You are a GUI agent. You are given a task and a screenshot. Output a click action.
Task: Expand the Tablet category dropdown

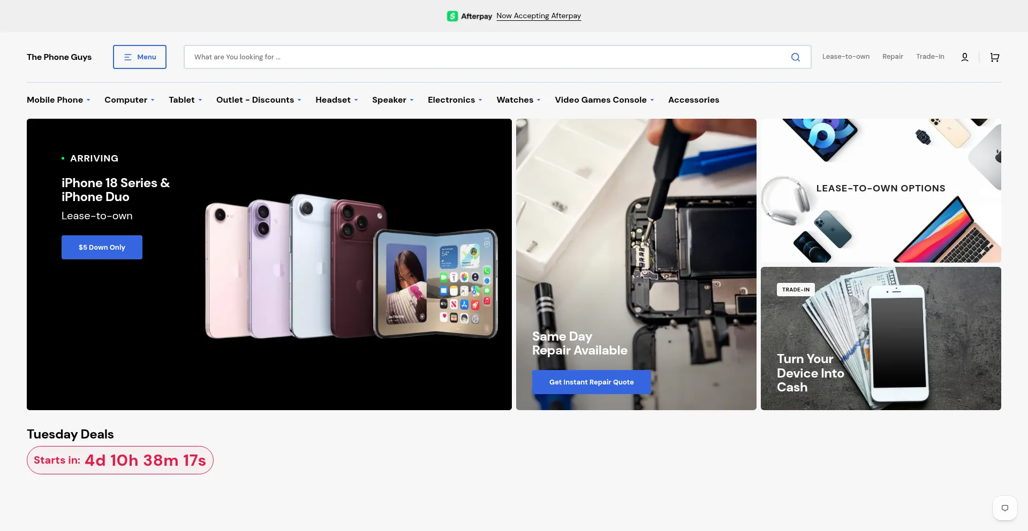(186, 100)
